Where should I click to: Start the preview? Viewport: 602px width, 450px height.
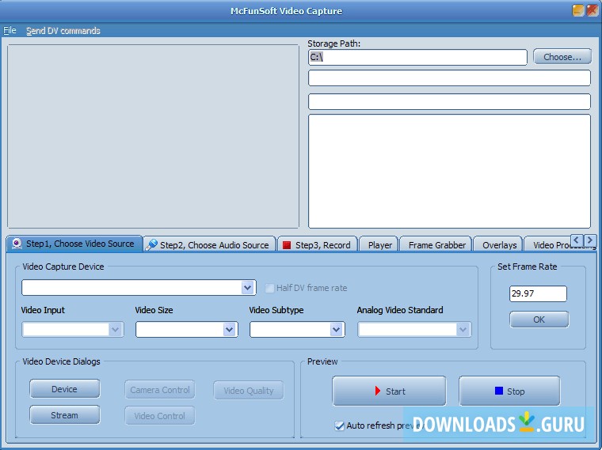point(389,391)
